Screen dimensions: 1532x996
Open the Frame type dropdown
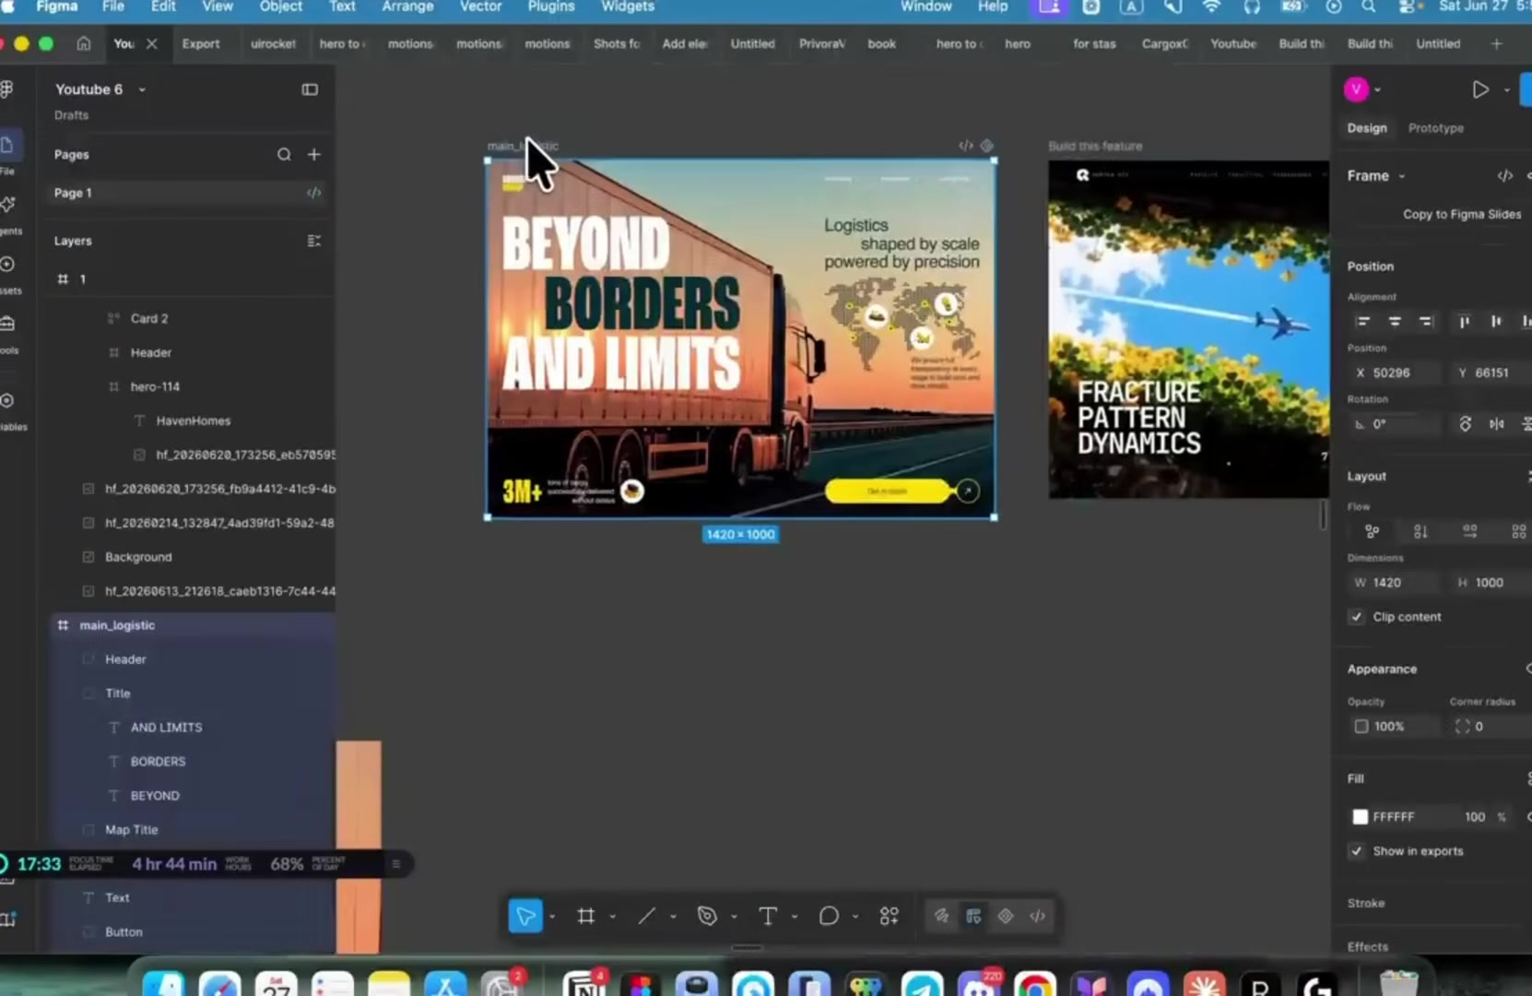tap(1402, 176)
